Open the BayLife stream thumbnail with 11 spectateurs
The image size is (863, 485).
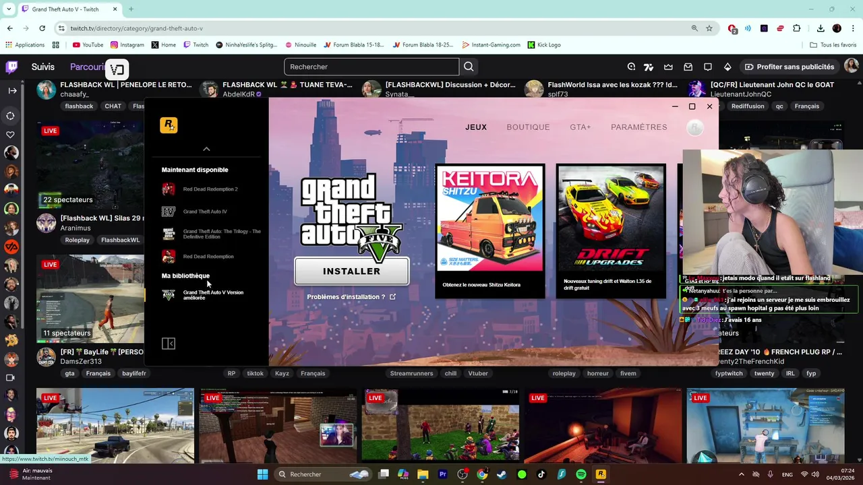[x=90, y=298]
